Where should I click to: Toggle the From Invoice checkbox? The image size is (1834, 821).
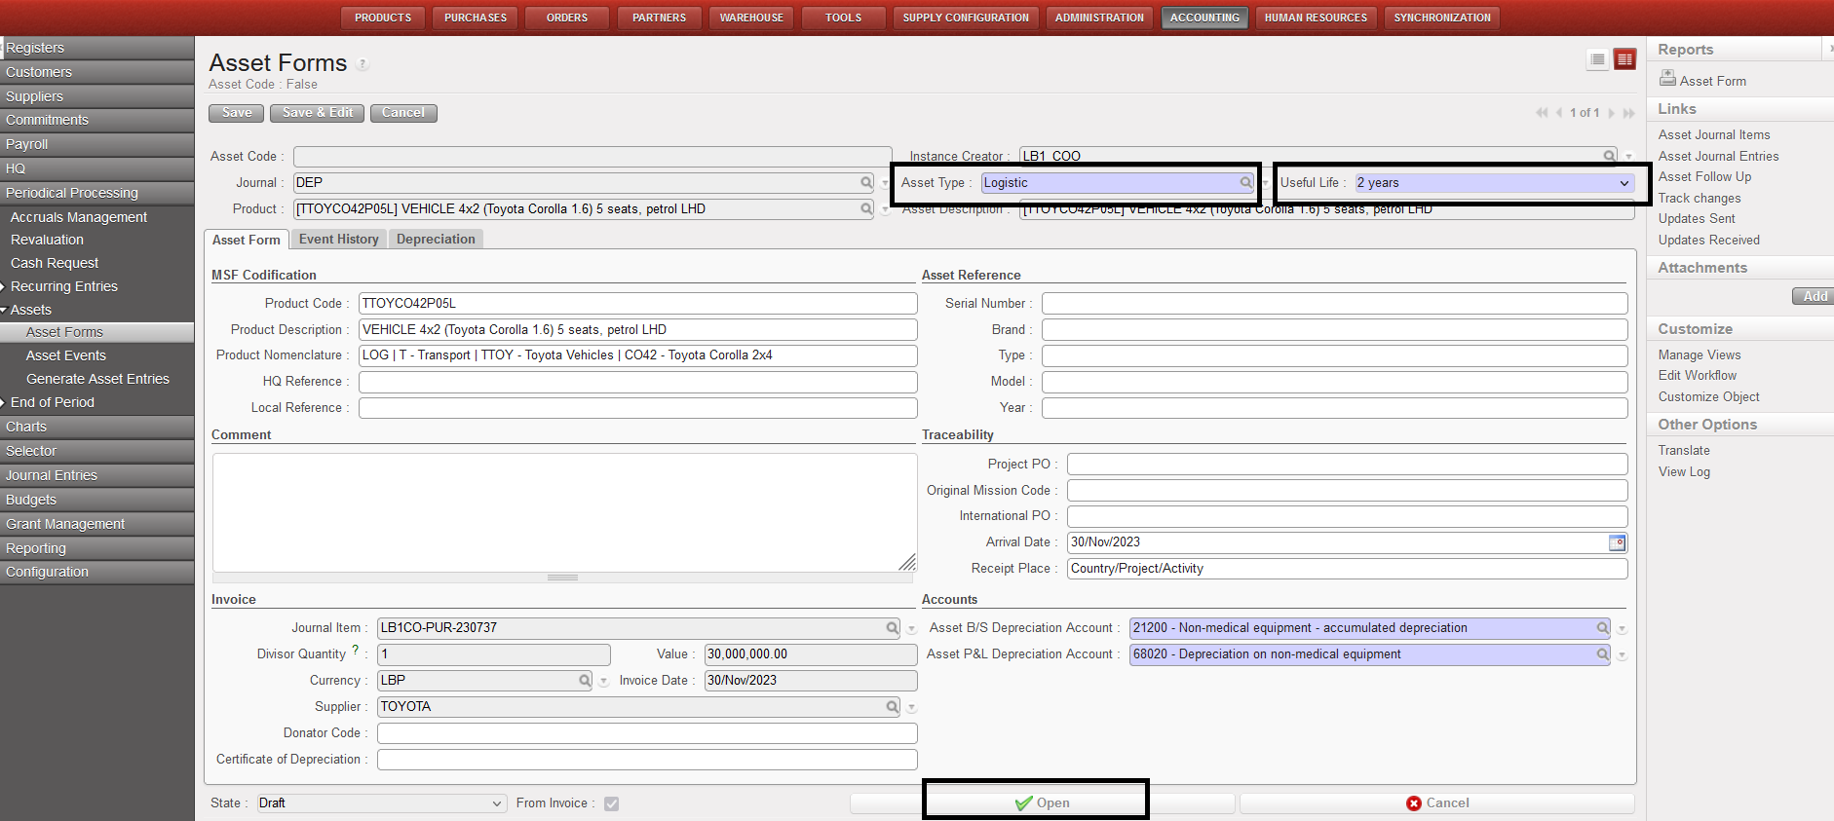tap(611, 803)
